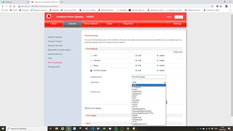Open the Settings tab
Image resolution: width=233 pixels, height=131 pixels.
(x=177, y=24)
